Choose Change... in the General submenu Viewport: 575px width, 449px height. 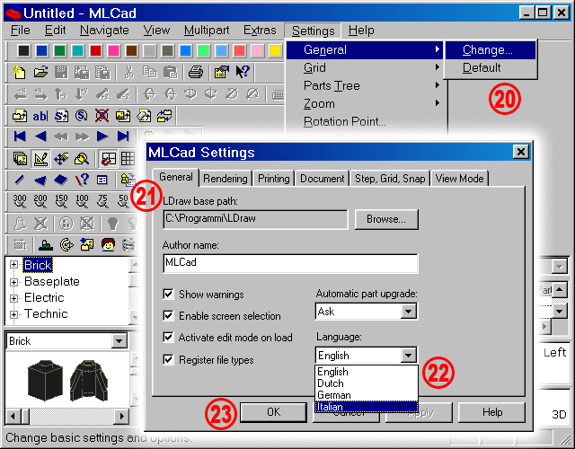[491, 50]
